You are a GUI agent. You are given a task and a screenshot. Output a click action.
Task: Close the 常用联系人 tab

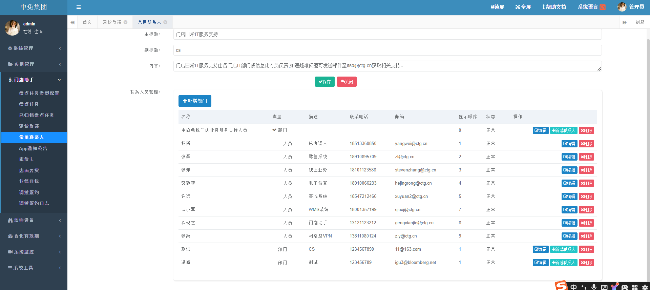(x=166, y=22)
